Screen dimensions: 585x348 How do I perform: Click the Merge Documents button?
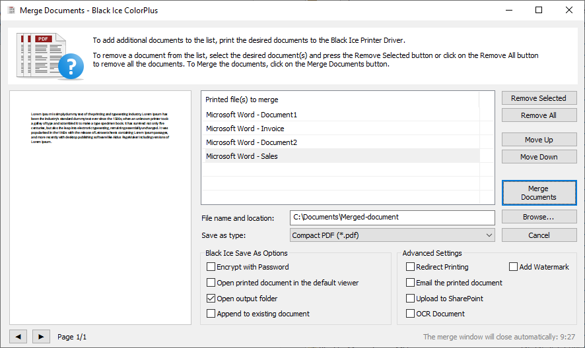pos(539,192)
